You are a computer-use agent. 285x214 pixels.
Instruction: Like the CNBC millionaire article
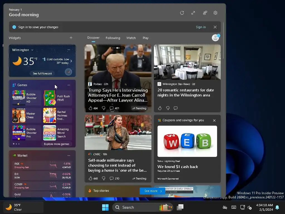[90, 178]
